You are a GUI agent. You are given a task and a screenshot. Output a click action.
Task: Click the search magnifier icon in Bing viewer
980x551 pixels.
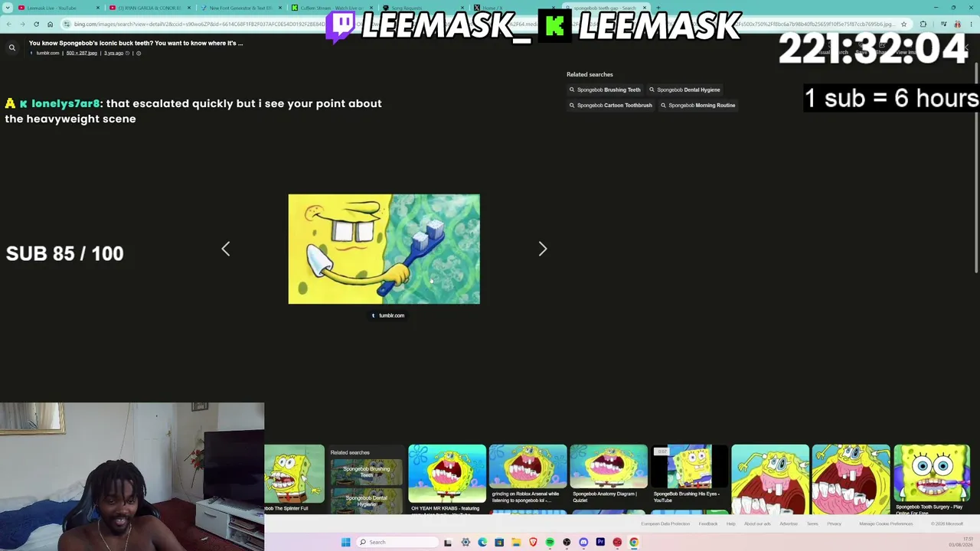tap(12, 48)
